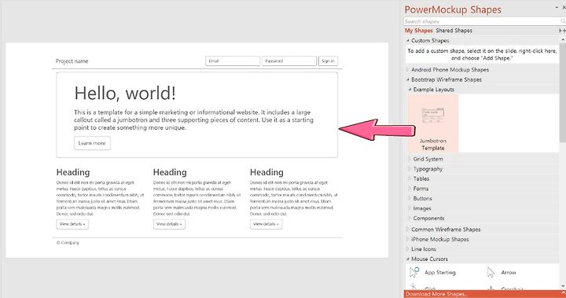Click the App Starting cursor icon
Viewport: 566px width, 298px height.
tap(414, 272)
